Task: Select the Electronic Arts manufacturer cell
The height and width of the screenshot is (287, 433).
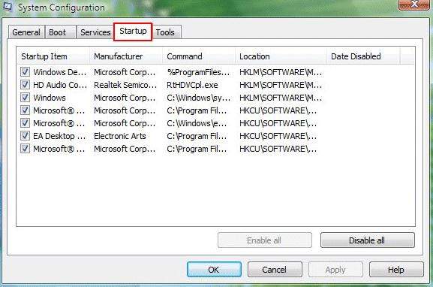Action: click(120, 136)
